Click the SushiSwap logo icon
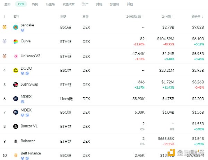 [x=16, y=85]
